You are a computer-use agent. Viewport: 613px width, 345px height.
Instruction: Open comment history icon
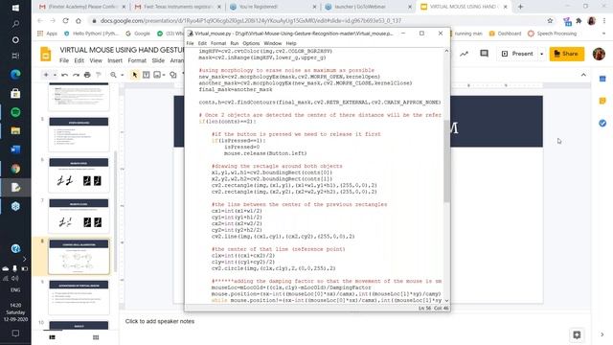point(484,54)
